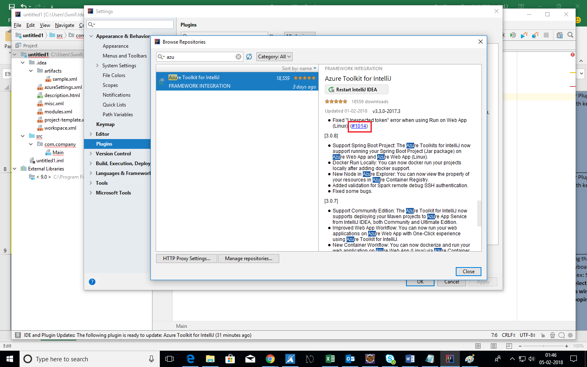This screenshot has width=587, height=367.
Task: Click the Azure Toolkit plugin icon in the list
Action: point(162,82)
